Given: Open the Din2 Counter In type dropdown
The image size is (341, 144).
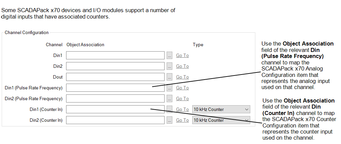Looking at the screenshot, I should click(221, 120).
